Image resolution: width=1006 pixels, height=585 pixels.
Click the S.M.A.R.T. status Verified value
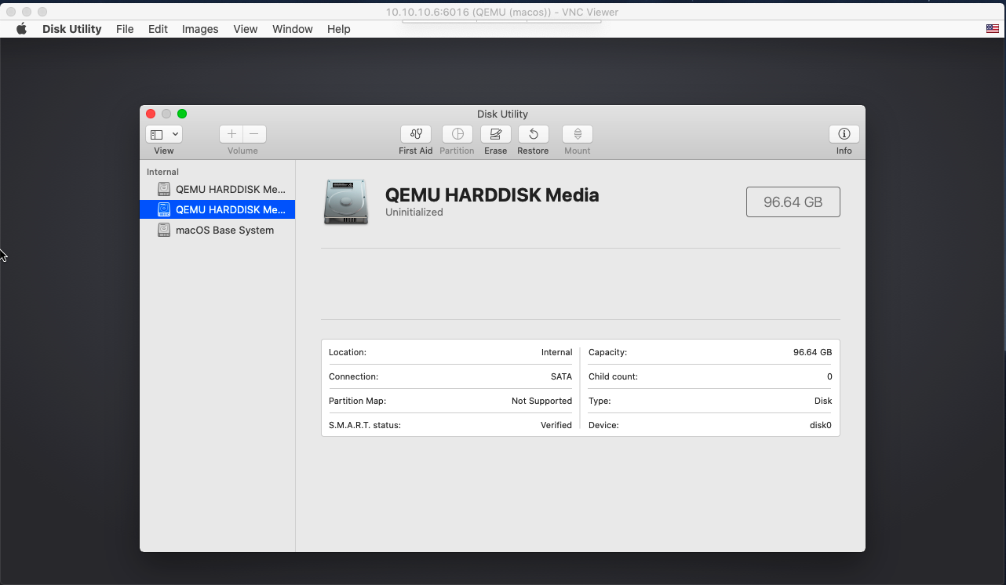point(556,425)
